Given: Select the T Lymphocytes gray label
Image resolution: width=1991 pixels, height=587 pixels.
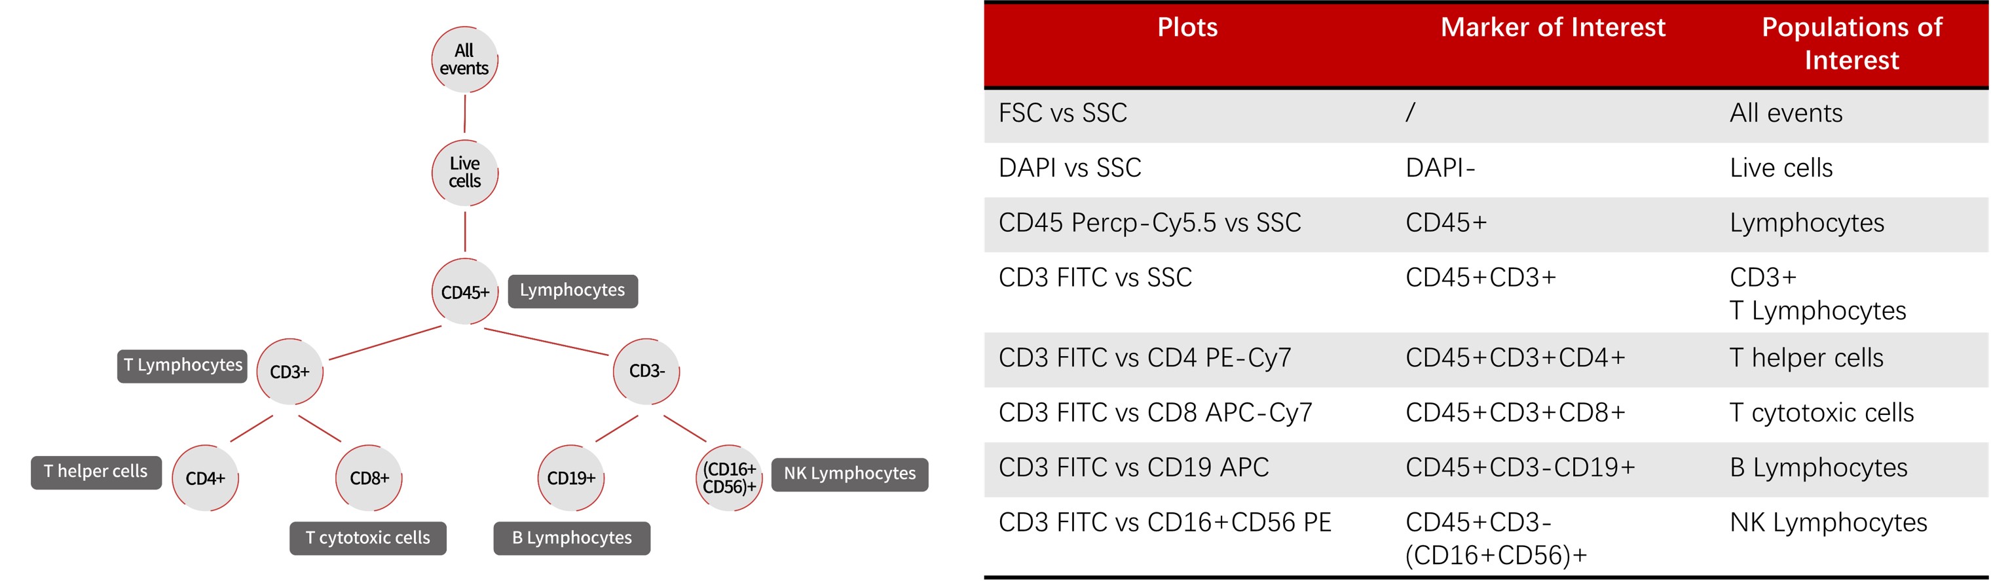Looking at the screenshot, I should coord(183,366).
